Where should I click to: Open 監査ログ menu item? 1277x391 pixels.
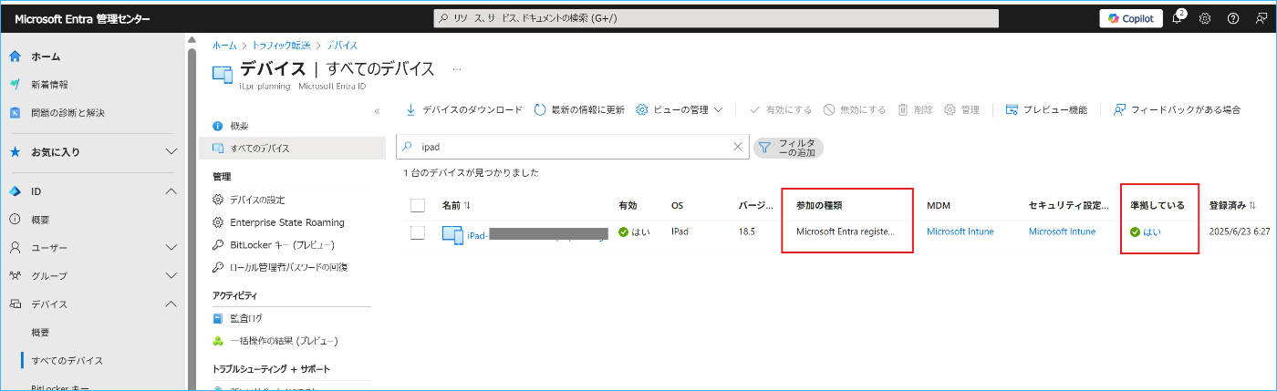click(x=245, y=318)
